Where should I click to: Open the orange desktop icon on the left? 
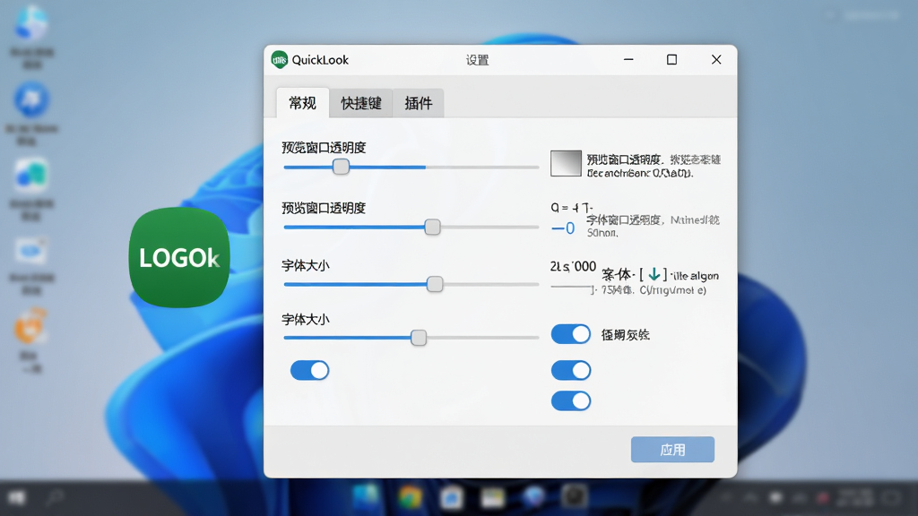[30, 326]
